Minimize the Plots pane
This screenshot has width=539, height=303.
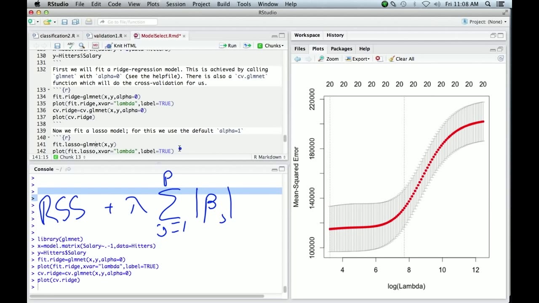point(493,49)
